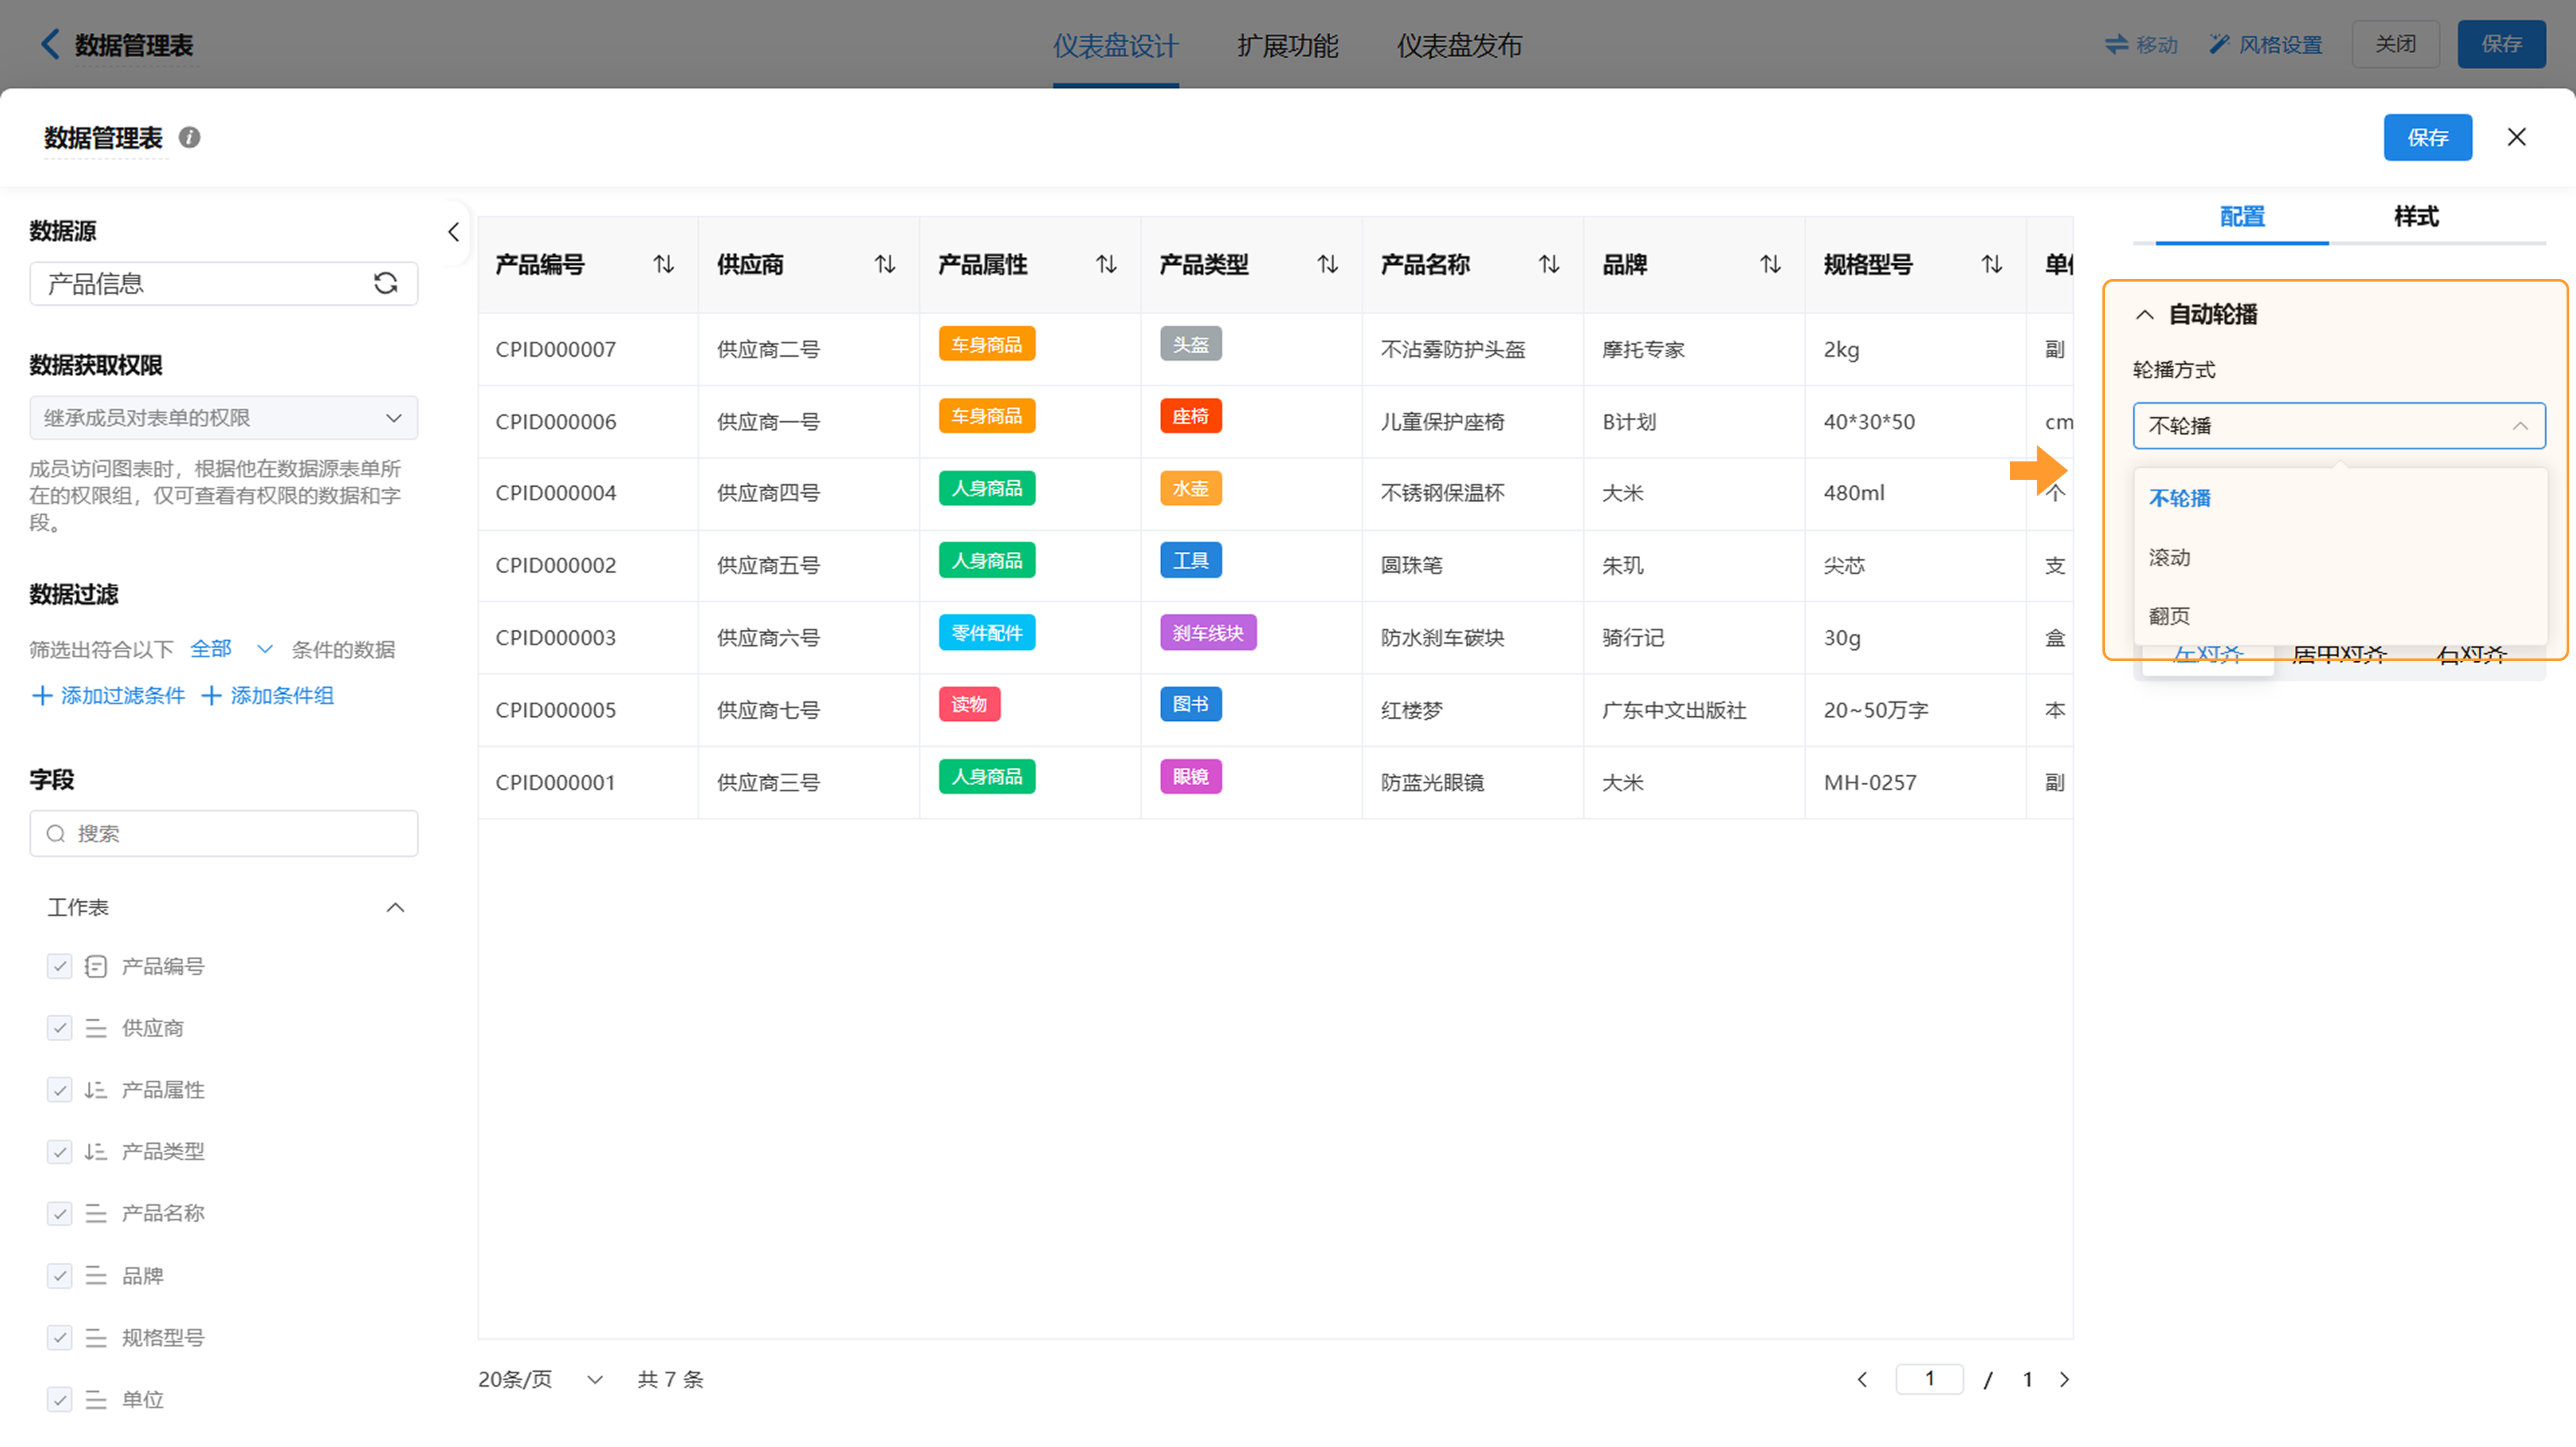Open the 全部 filter condition dropdown
2576x1447 pixels.
point(232,648)
